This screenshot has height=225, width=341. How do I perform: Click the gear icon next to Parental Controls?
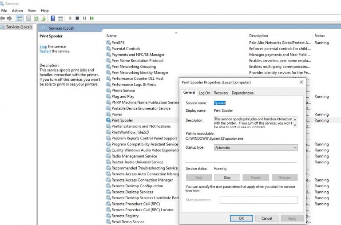coord(108,48)
